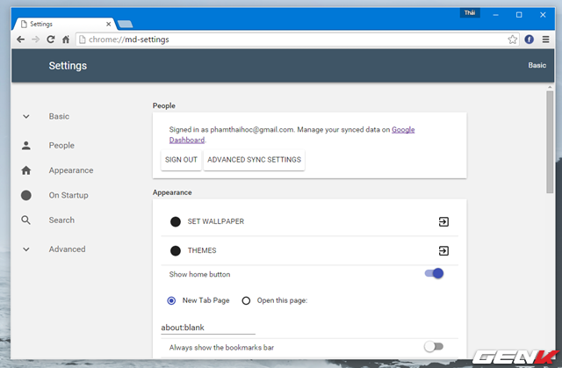Select On Startup in the sidebar

(68, 195)
